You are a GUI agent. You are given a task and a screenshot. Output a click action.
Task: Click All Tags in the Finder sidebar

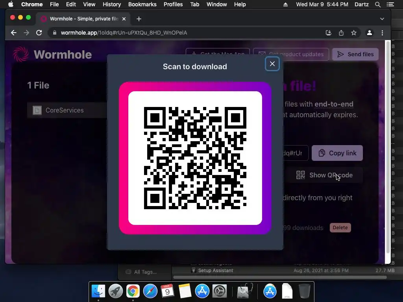145,272
